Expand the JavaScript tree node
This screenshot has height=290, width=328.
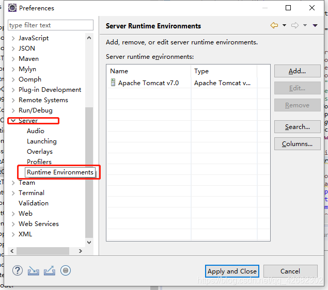(x=13, y=38)
